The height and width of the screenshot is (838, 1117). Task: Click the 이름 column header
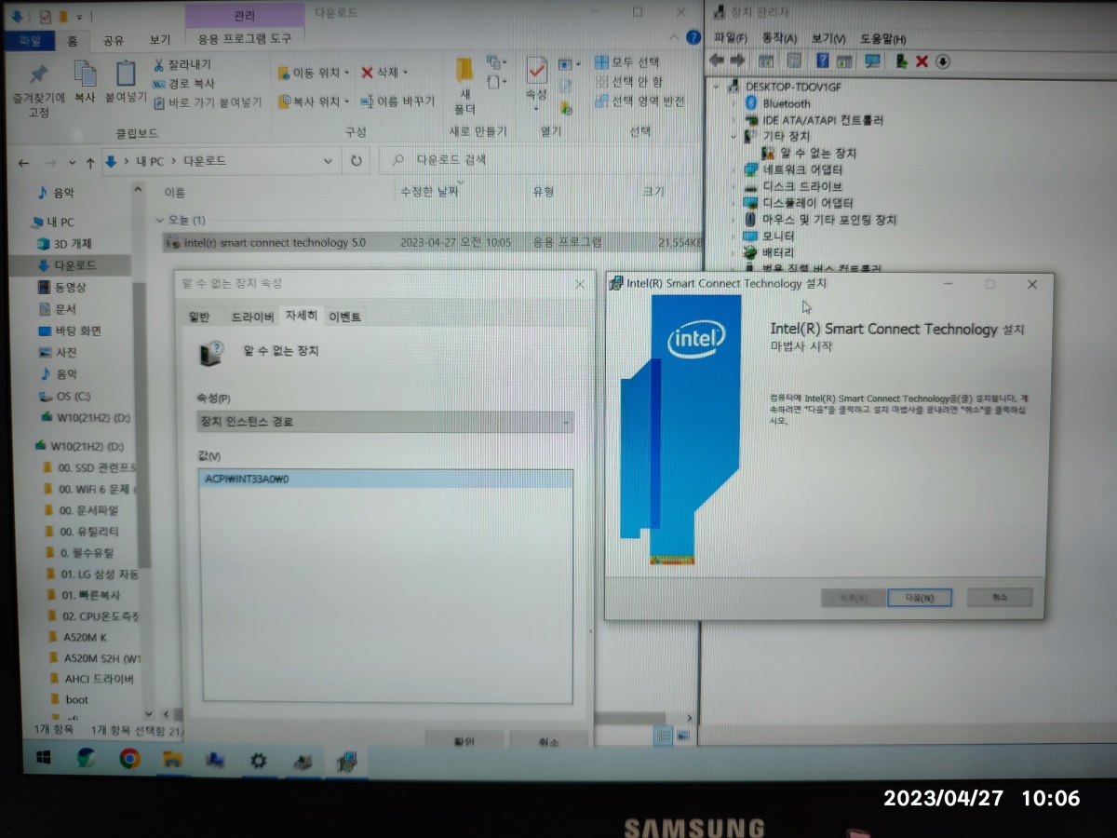coord(175,192)
